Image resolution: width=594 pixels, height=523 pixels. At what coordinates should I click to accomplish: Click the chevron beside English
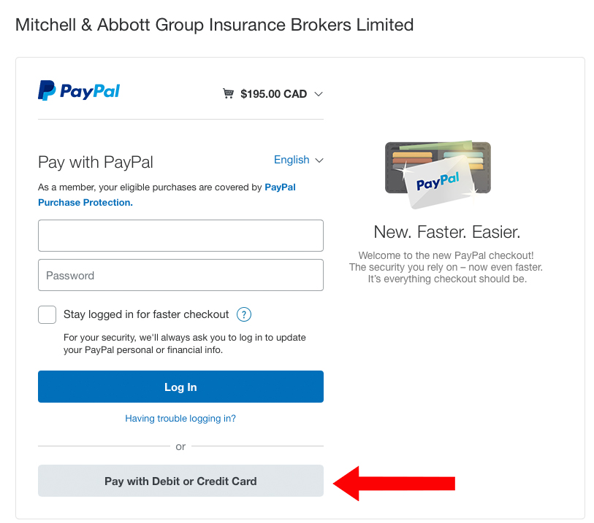click(319, 160)
